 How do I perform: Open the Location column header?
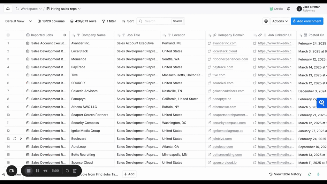click(x=183, y=35)
